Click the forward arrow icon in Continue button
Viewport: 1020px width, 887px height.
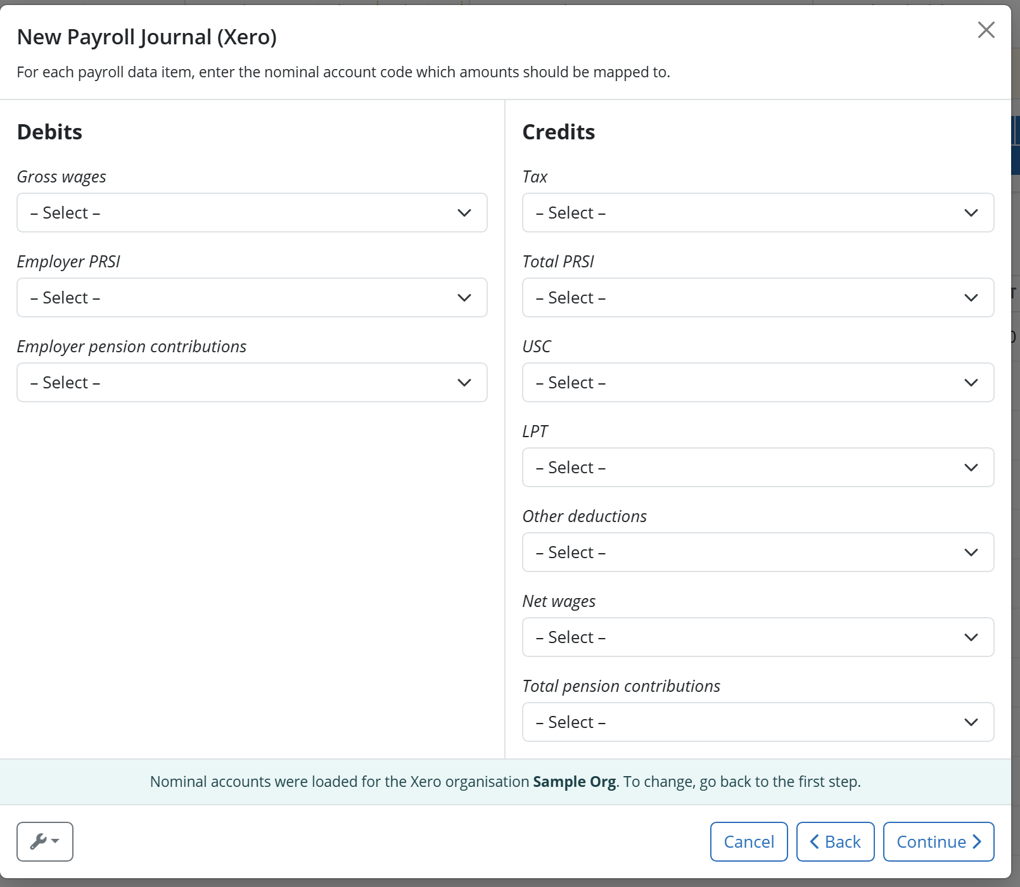[x=976, y=841]
